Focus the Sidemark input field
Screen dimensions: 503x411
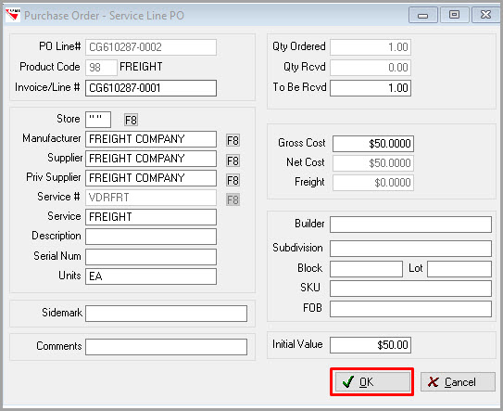pos(166,314)
